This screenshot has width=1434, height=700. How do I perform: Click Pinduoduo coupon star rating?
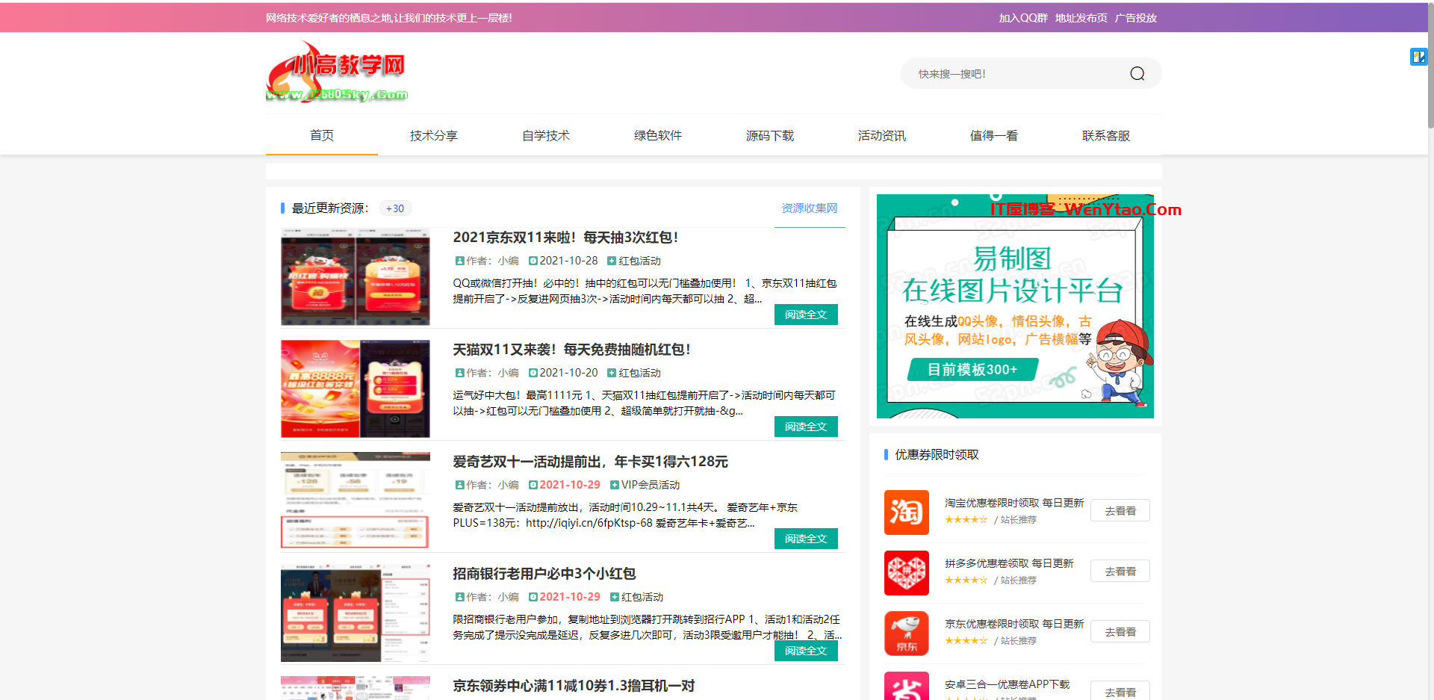point(966,580)
